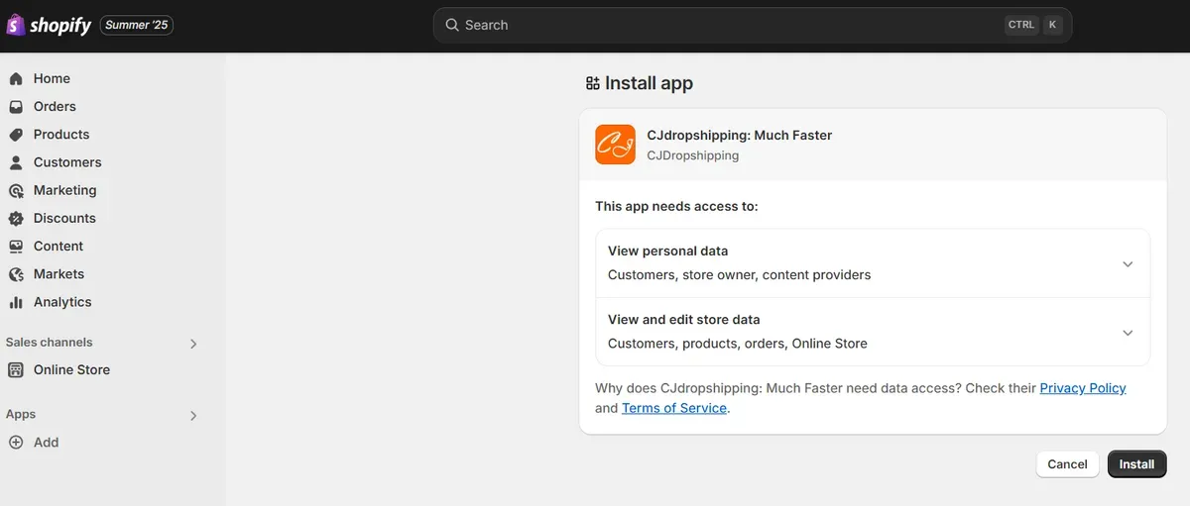Open the Content menu item
Screen dimensions: 1190x506
click(59, 246)
